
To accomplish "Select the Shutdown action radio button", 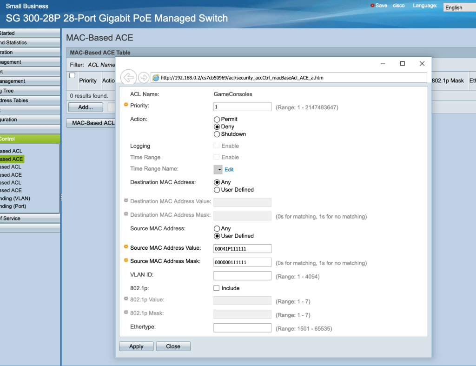I will tap(217, 134).
